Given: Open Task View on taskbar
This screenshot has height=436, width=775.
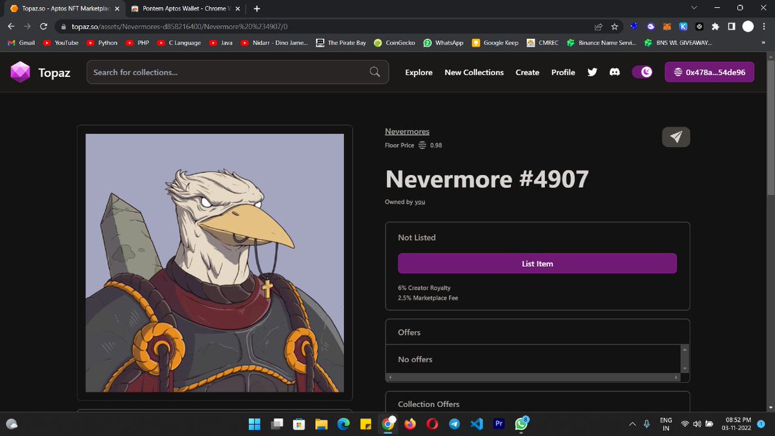Looking at the screenshot, I should click(277, 424).
